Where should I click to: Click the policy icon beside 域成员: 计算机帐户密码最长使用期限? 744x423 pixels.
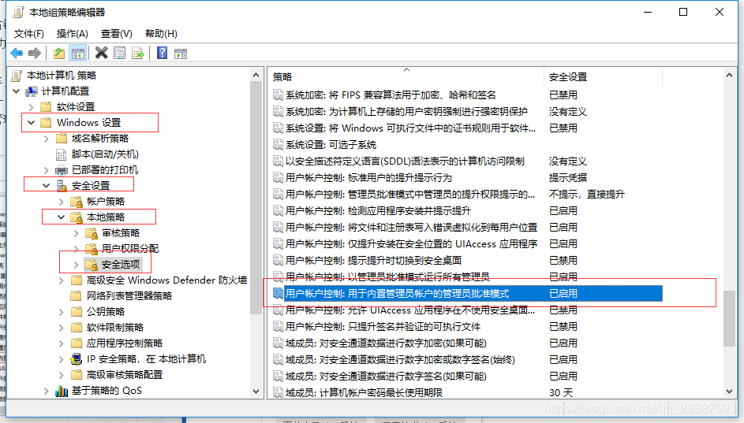pos(278,393)
